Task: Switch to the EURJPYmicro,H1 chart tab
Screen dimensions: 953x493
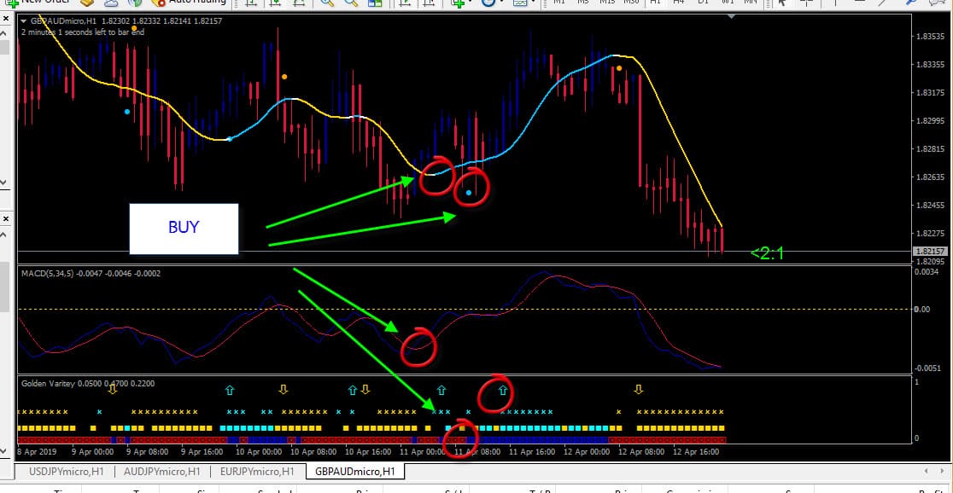Action: [257, 471]
